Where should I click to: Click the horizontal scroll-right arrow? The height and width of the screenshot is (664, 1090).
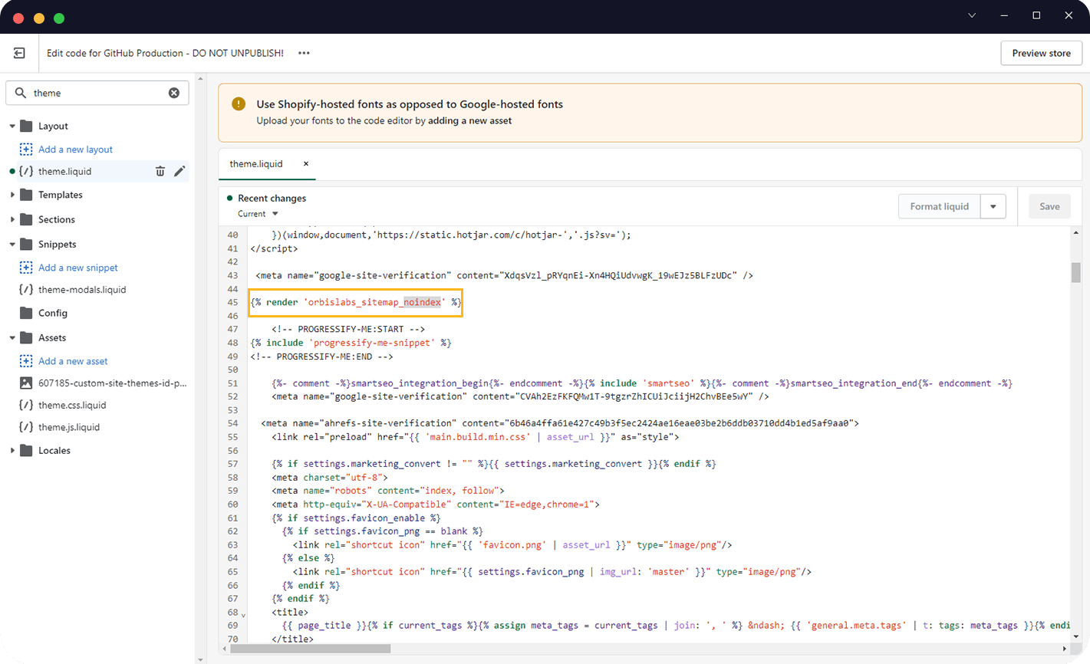(x=1065, y=649)
